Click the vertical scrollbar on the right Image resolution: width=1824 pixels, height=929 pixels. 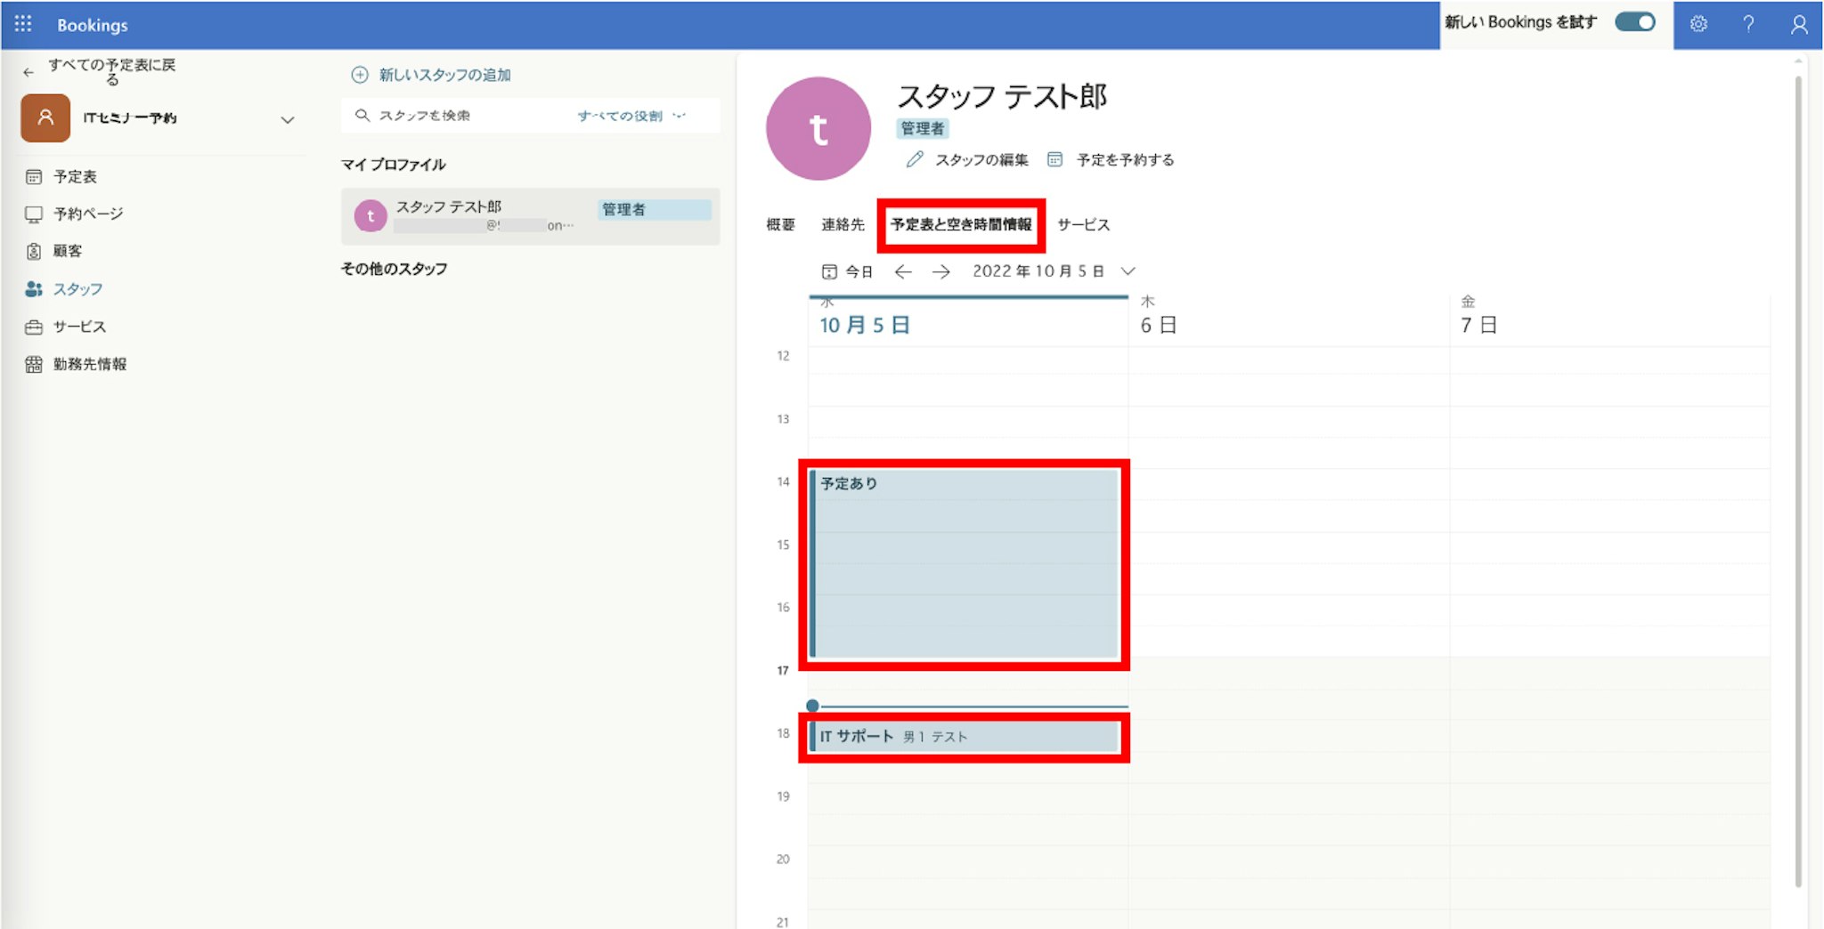pos(1798,481)
